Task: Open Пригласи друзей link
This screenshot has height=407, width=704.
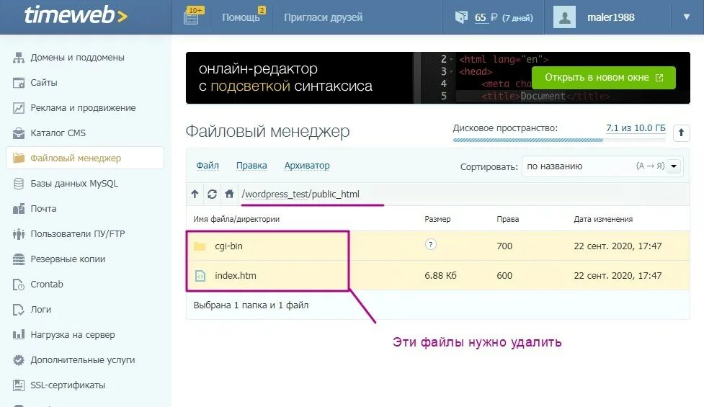Action: click(323, 17)
